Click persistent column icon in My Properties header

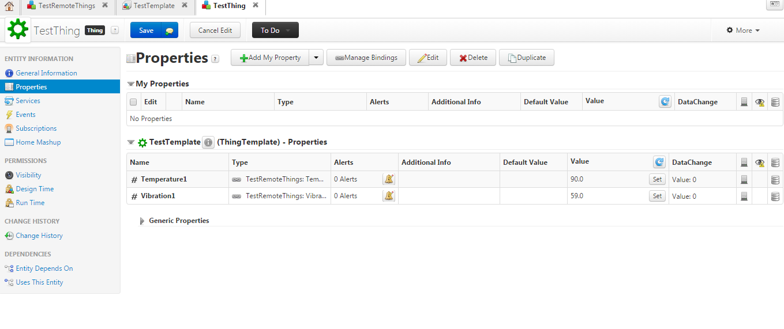click(x=744, y=102)
